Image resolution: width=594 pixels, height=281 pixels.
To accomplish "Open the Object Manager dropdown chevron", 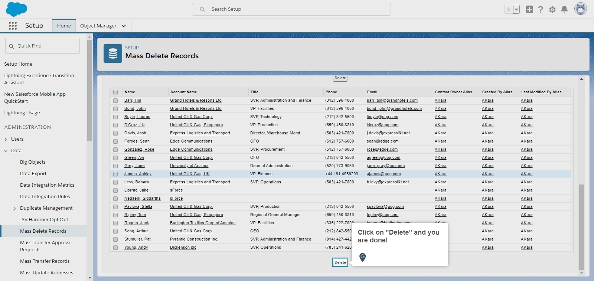I will 124,26.
